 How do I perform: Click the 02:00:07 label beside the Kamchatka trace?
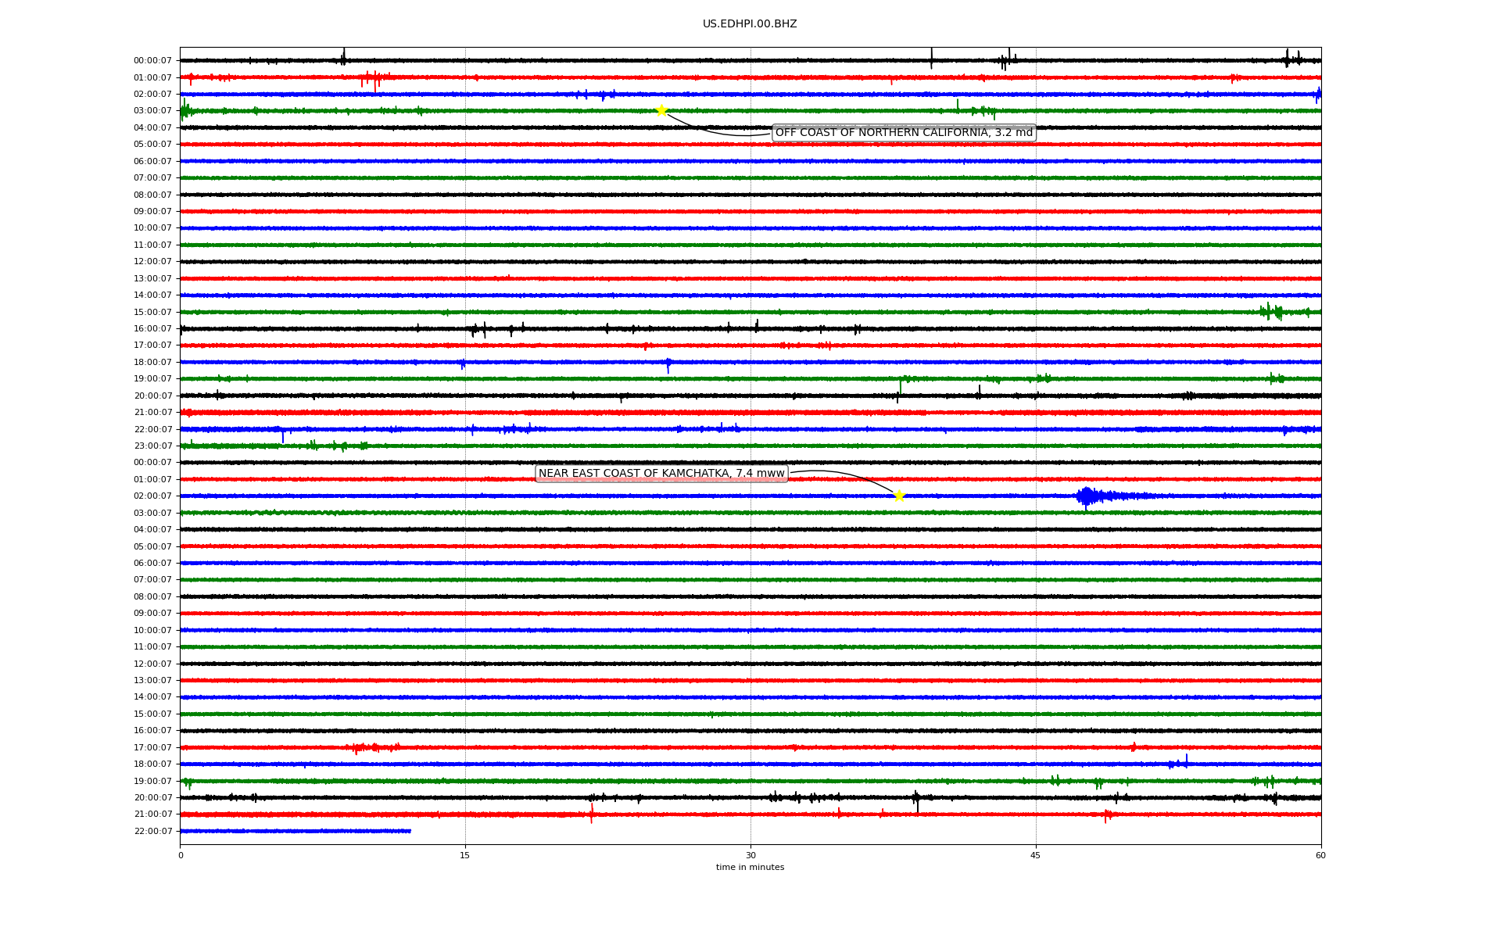[x=152, y=496]
